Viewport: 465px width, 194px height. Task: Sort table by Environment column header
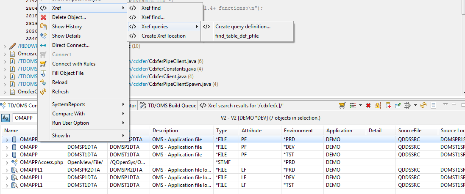[x=298, y=131]
